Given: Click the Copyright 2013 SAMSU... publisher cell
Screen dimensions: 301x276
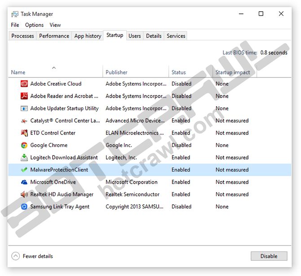Looking at the screenshot, I should click(134, 207).
